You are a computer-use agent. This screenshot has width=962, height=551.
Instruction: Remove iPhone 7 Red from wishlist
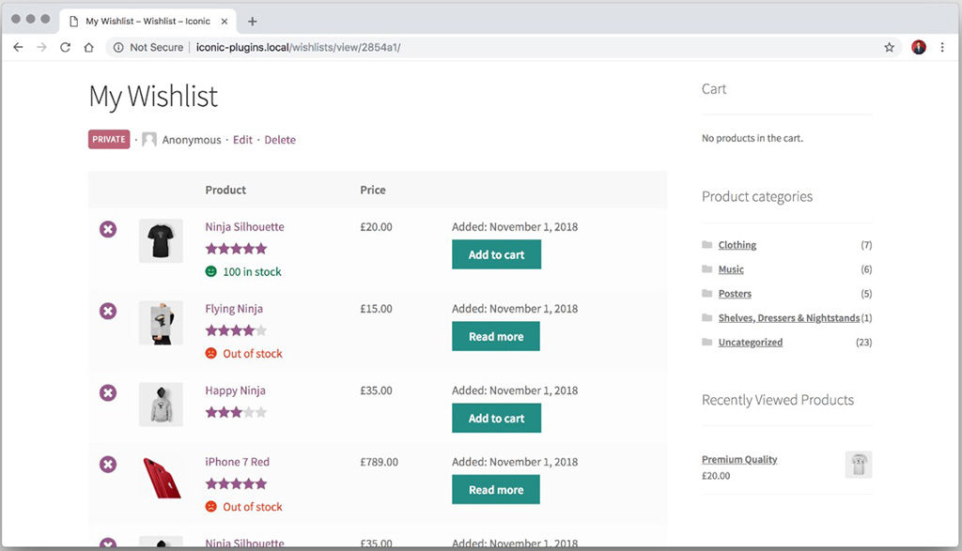[x=108, y=465]
